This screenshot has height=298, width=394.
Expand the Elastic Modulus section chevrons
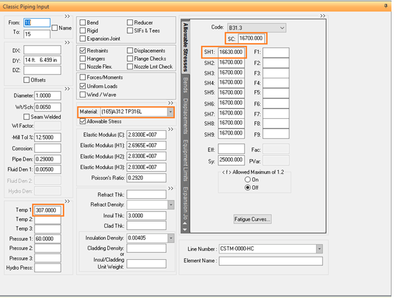(171, 129)
